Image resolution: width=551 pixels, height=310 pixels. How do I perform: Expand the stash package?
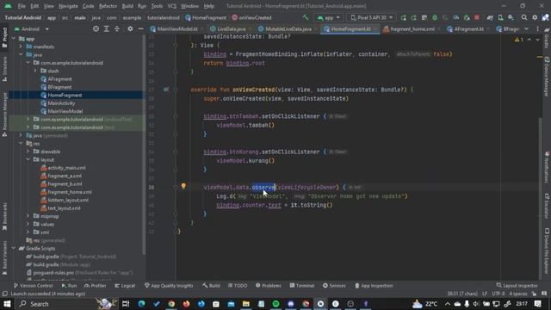point(35,71)
